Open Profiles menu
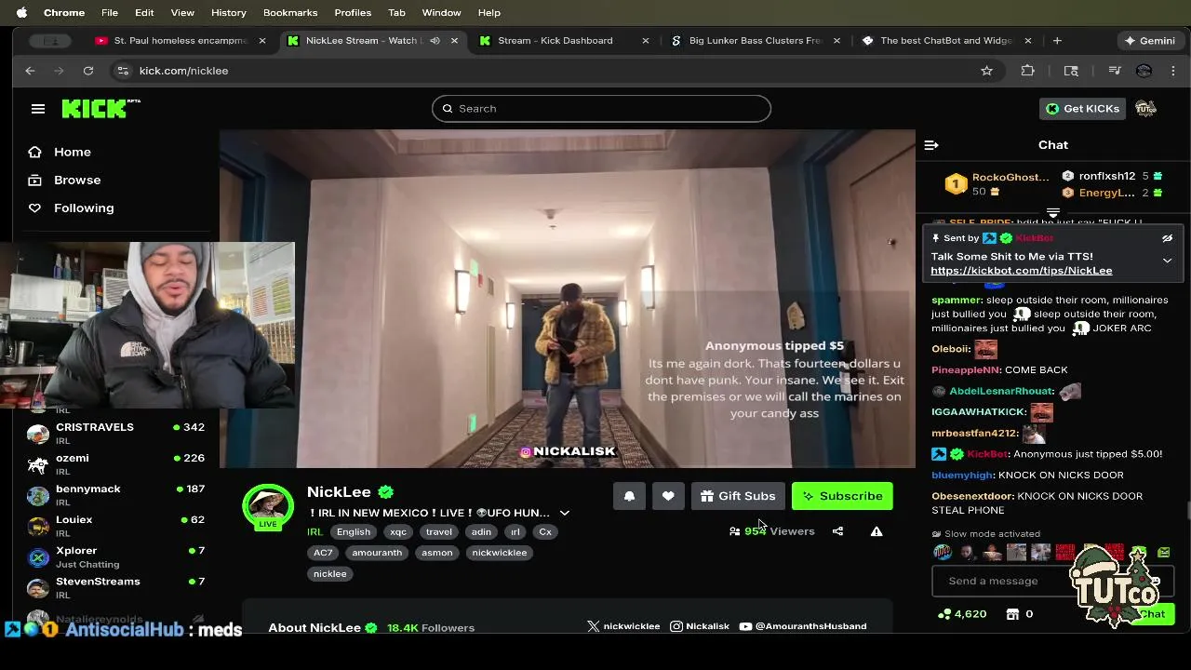The height and width of the screenshot is (670, 1191). pyautogui.click(x=353, y=12)
